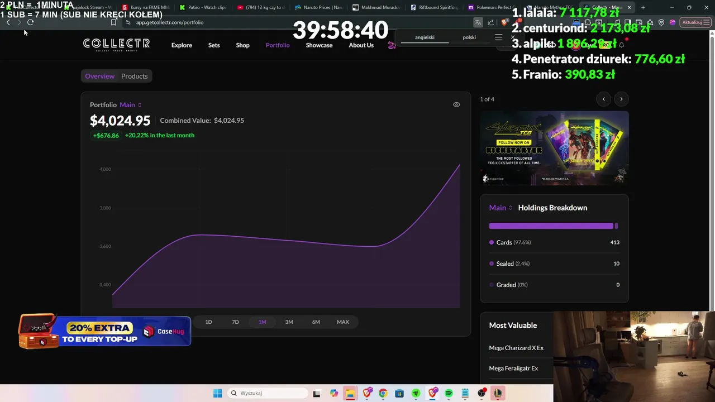Screen dimensions: 715x402
Task: Open Task View on the taskbar
Action: coord(317,393)
